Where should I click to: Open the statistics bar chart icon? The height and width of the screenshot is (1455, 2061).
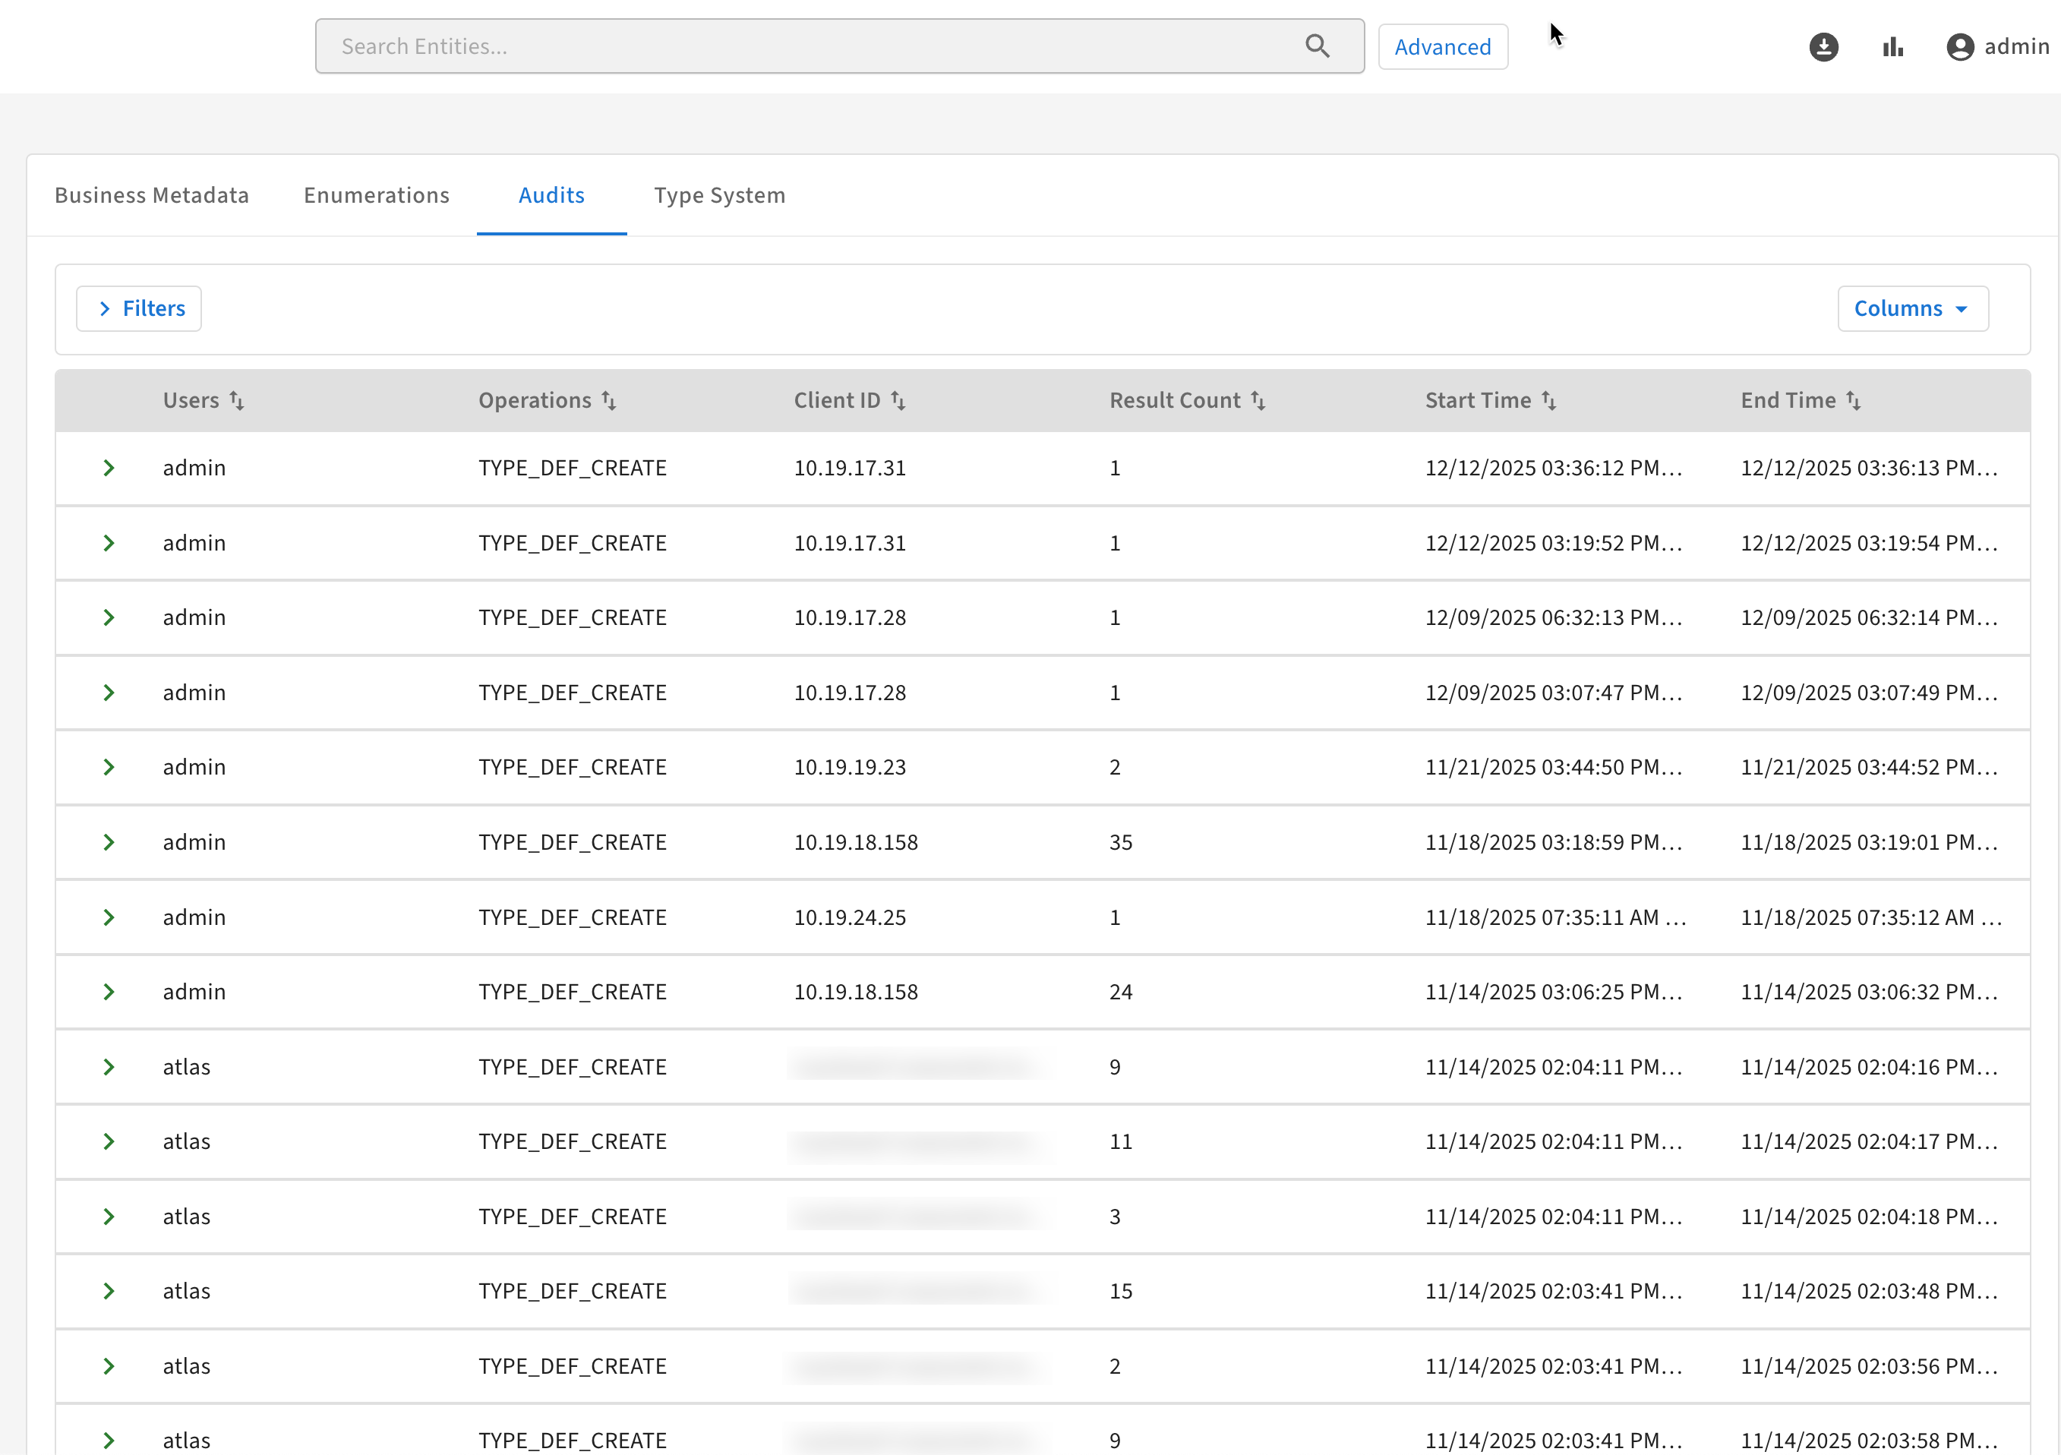1893,46
